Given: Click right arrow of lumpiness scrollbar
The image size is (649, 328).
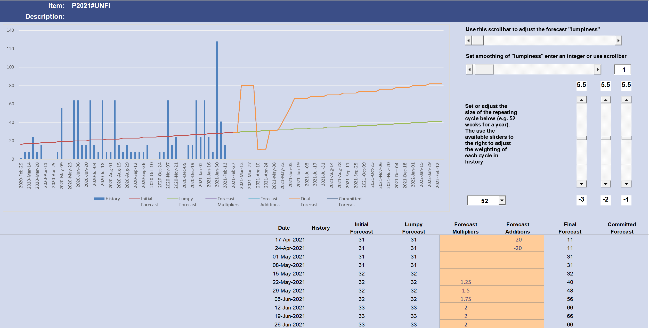Looking at the screenshot, I should (x=618, y=40).
